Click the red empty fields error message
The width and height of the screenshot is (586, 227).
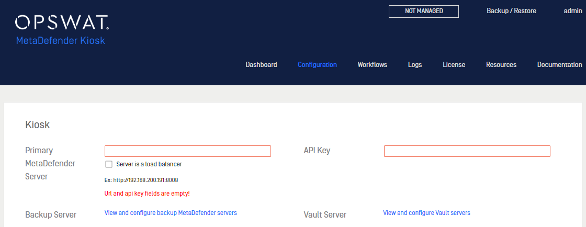click(x=147, y=194)
